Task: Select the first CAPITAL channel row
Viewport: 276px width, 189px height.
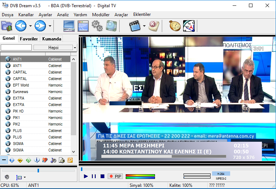Action: tap(35, 72)
